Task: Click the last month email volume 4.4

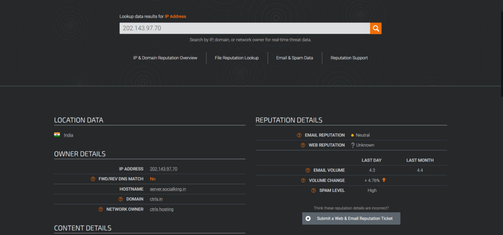Action: tap(420, 171)
